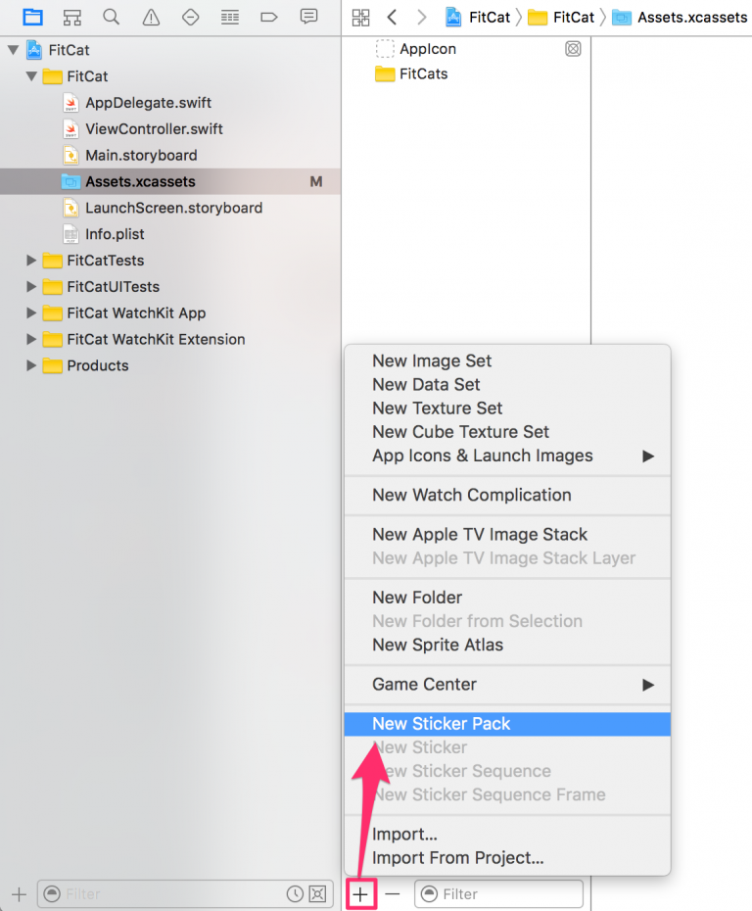Open the Find navigator magnifier icon
Screen dimensions: 752x911
click(111, 17)
